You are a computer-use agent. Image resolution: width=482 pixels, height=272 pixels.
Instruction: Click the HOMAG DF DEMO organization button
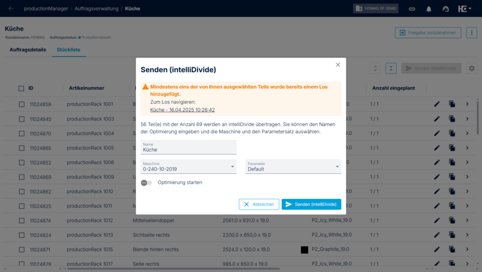[x=376, y=9]
